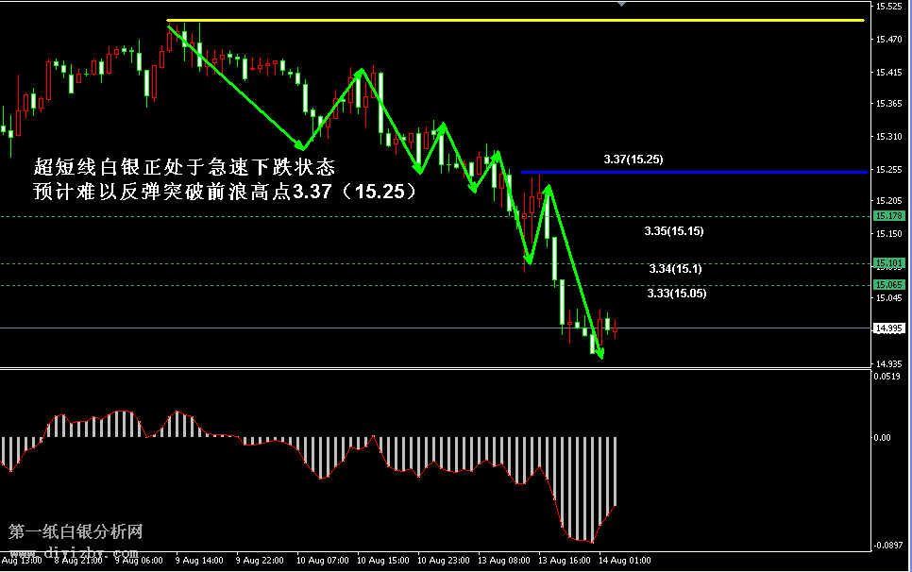Click the green 15.101 price tag
Viewport: 912px width, 572px height.
(889, 263)
